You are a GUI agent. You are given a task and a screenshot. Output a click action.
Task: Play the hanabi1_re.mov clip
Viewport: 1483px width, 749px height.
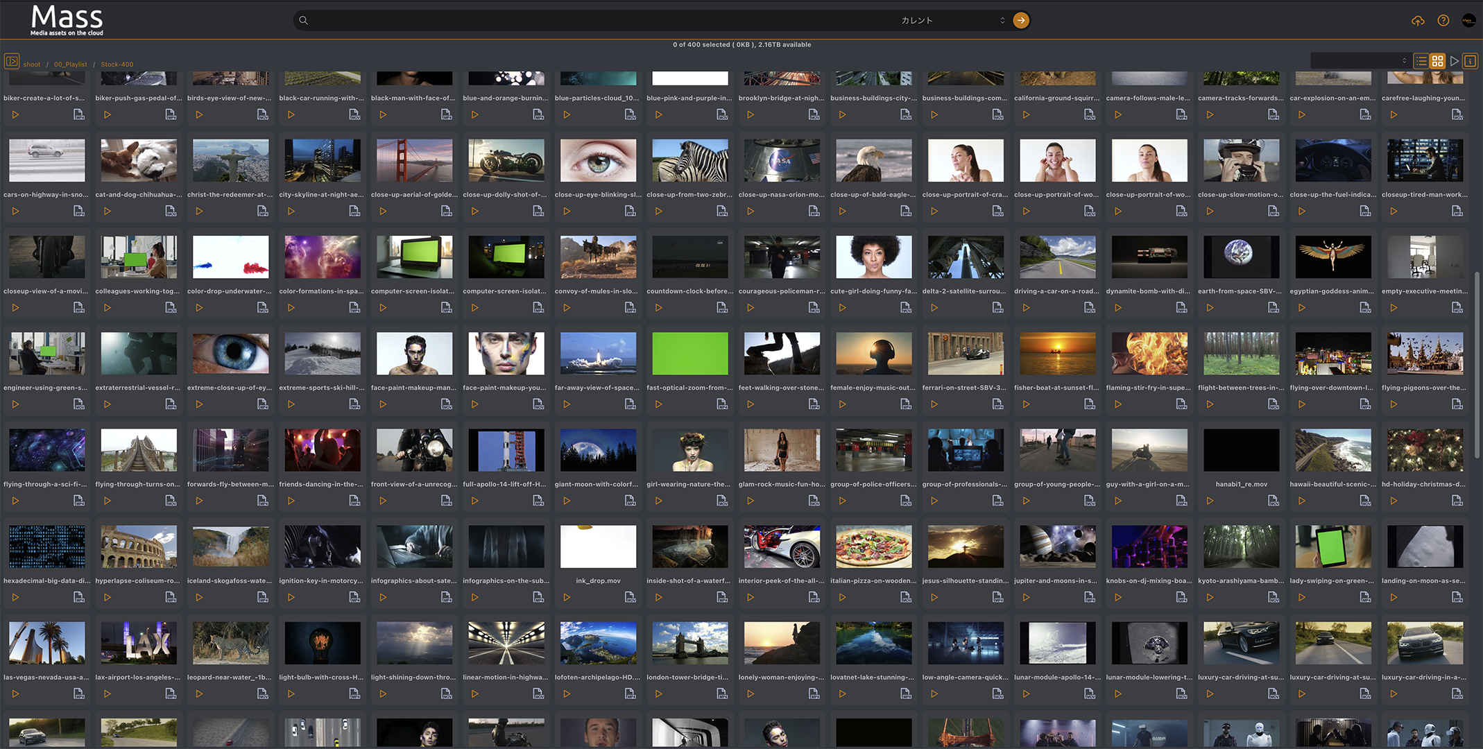(x=1210, y=501)
